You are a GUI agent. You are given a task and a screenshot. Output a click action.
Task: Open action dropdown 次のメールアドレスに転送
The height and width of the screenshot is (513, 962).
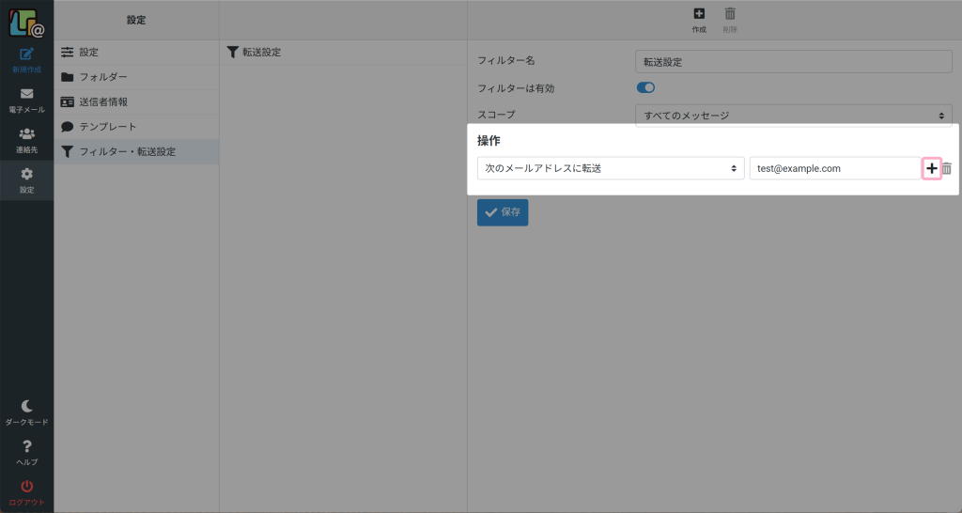[x=611, y=168]
